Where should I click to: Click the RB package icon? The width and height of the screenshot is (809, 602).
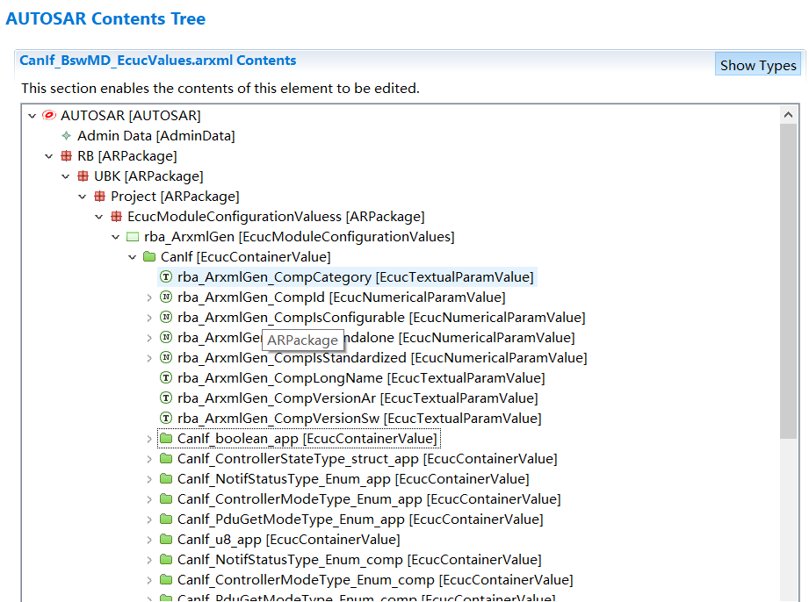pyautogui.click(x=66, y=156)
